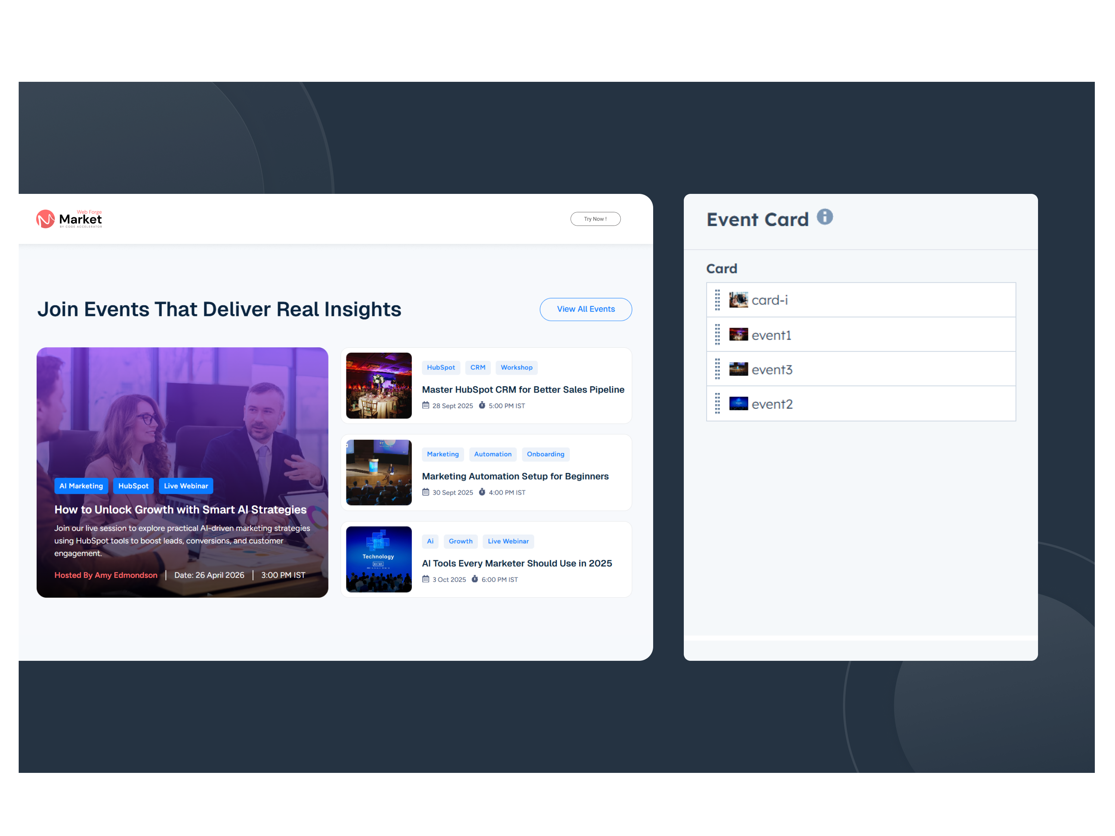
Task: Open Marketing Automation Setup for Beginners title
Action: (x=515, y=476)
